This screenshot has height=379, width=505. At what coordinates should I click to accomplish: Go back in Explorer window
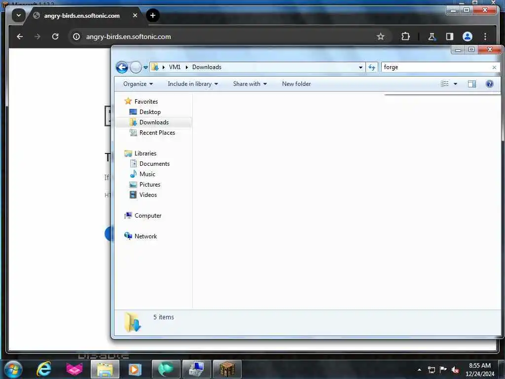pyautogui.click(x=122, y=67)
